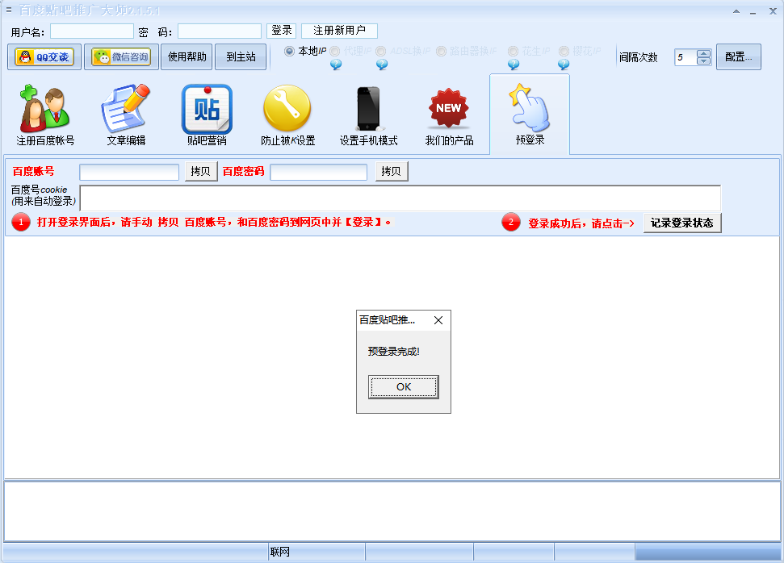Collapse the ribbon with the up arrow
Viewport: 784px width, 563px height.
[736, 11]
